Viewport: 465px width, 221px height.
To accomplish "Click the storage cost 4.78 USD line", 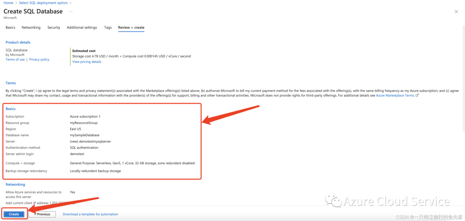I will (132, 56).
